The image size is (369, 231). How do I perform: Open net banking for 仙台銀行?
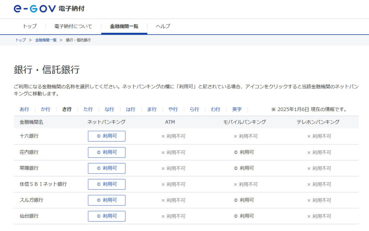[107, 216]
